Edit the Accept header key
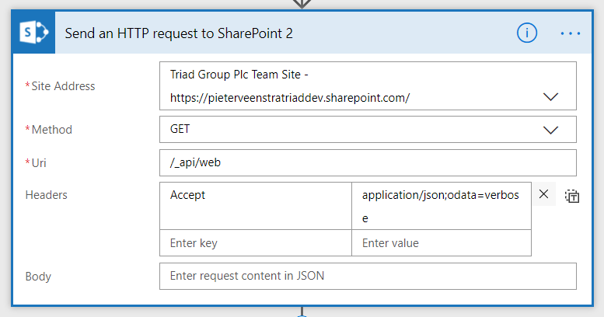The width and height of the screenshot is (604, 317). coord(256,206)
